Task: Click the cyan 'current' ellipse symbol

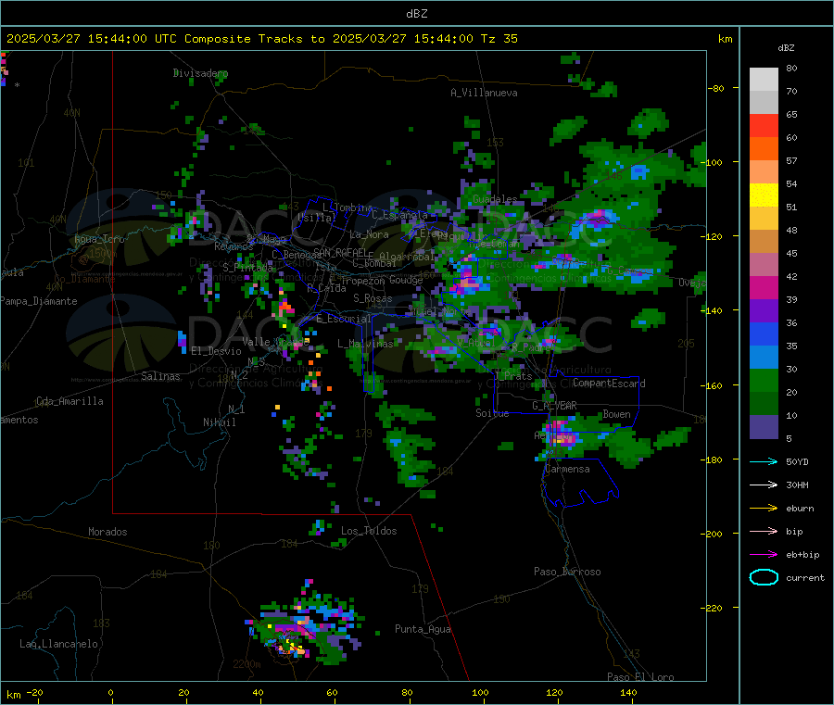Action: point(764,577)
